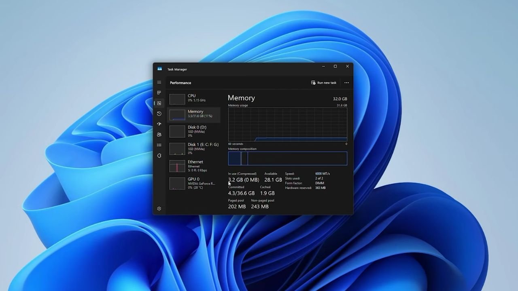
Task: Open the Users view
Action: click(x=159, y=135)
